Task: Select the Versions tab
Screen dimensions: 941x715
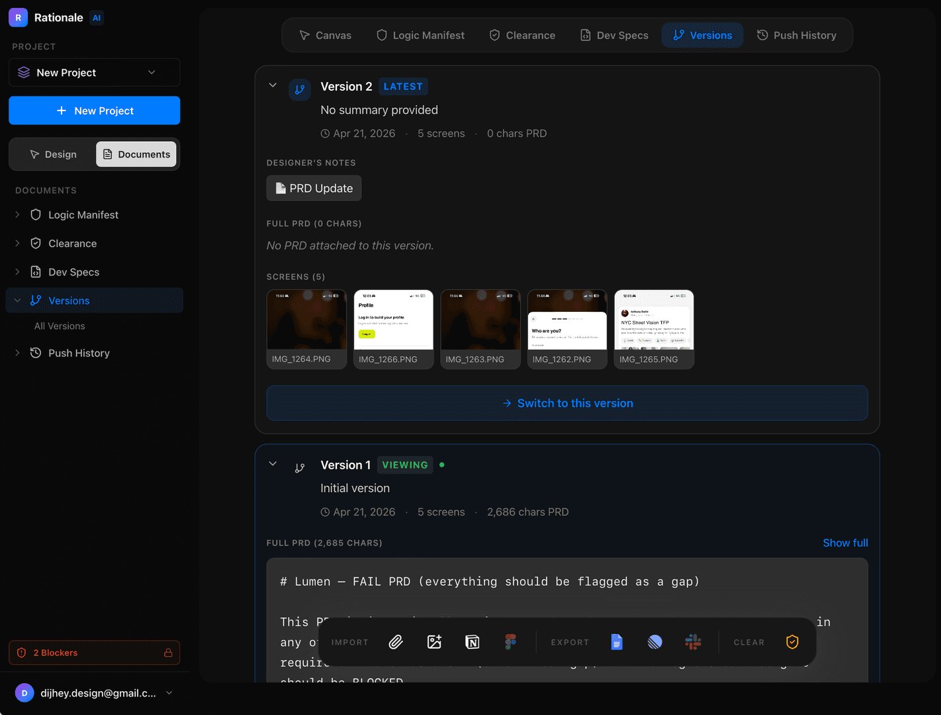Action: 702,35
